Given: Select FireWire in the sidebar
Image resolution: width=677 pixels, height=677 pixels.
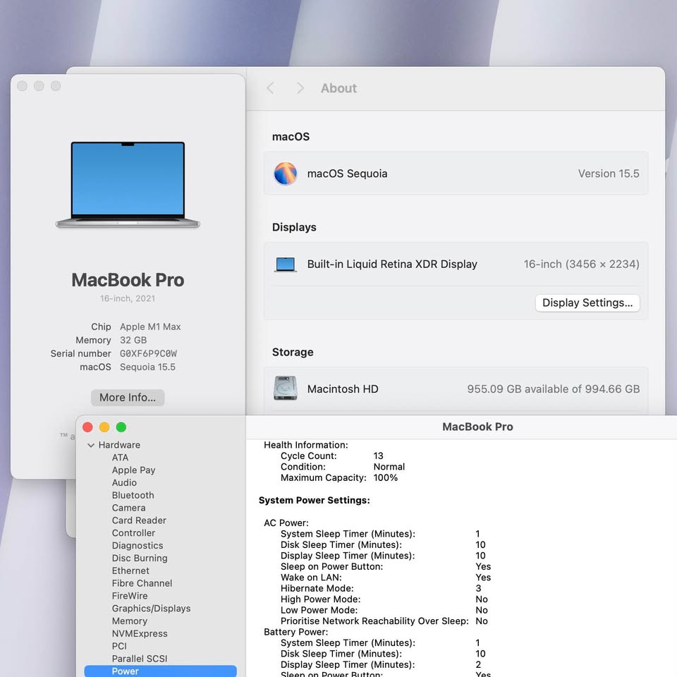Looking at the screenshot, I should point(130,595).
